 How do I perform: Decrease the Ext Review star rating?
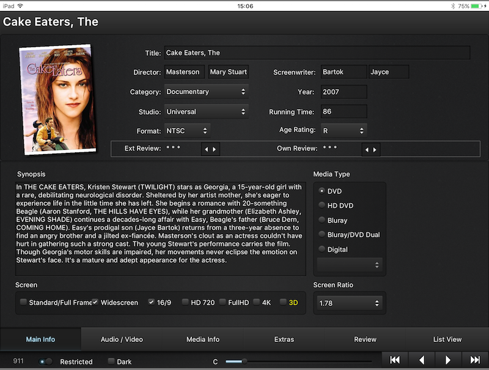click(x=206, y=149)
